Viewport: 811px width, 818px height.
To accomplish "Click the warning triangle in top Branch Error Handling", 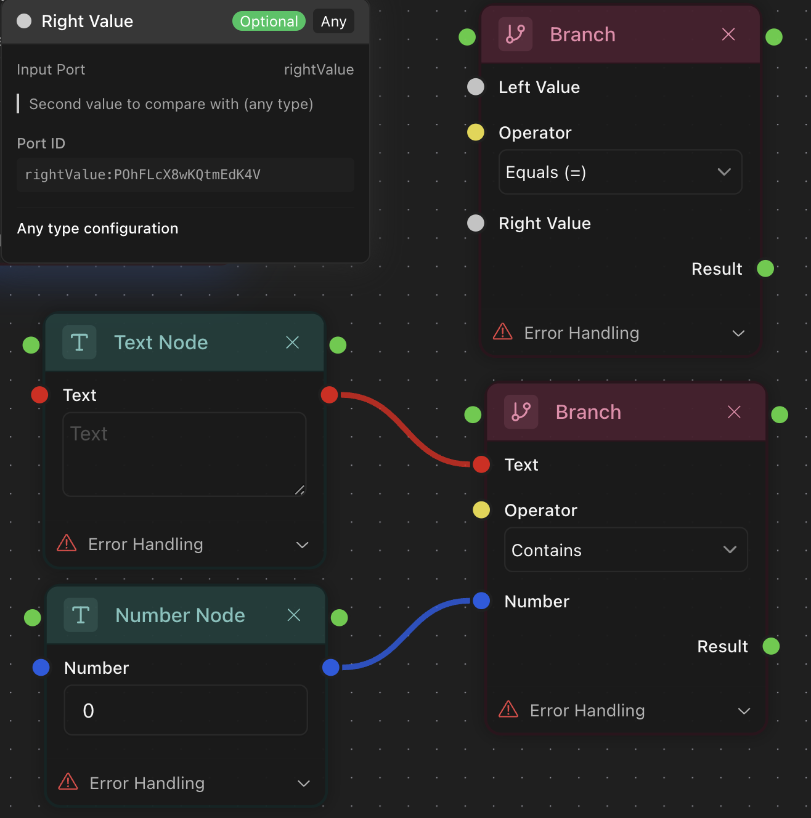I will pos(503,333).
